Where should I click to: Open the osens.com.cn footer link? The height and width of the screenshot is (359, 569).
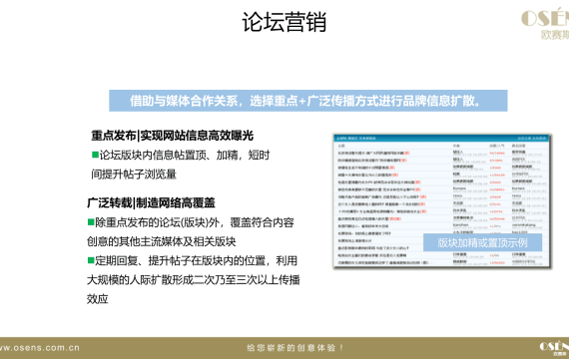[40, 348]
